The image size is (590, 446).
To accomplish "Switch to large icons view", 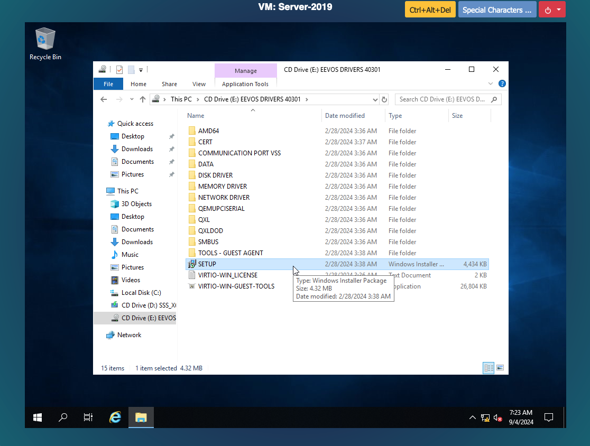I will pos(500,368).
